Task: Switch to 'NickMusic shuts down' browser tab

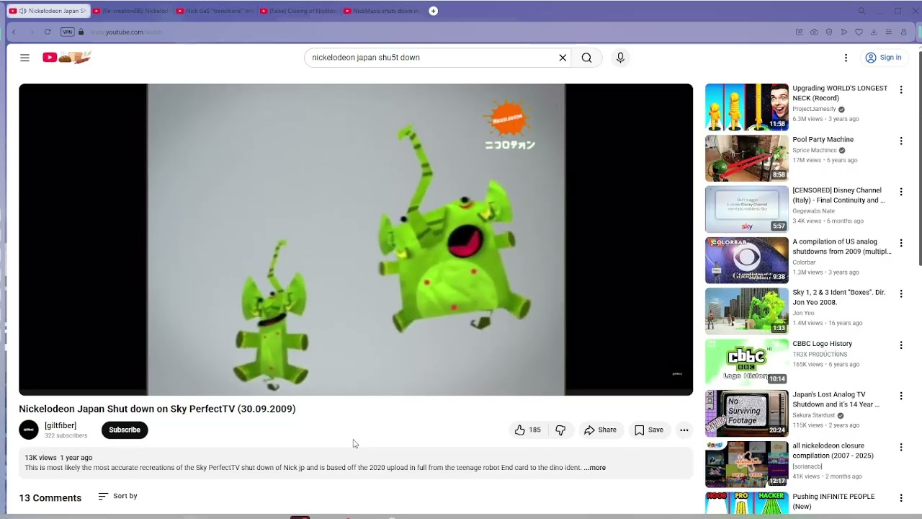Action: 382,11
